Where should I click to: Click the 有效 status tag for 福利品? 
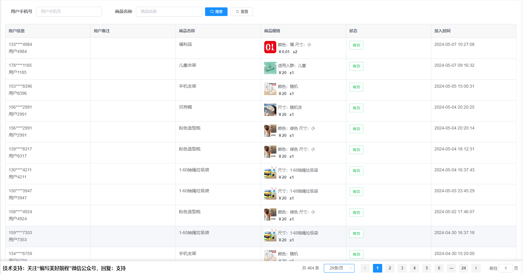pos(356,45)
